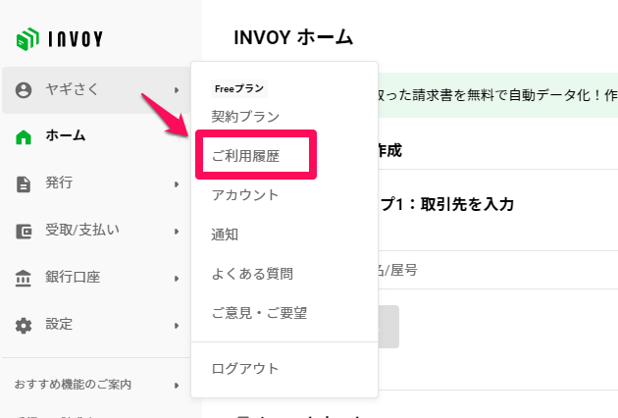Screen dimensions: 618x418
Task: Expand the 受取/支払い submenu arrow
Action: coord(177,232)
